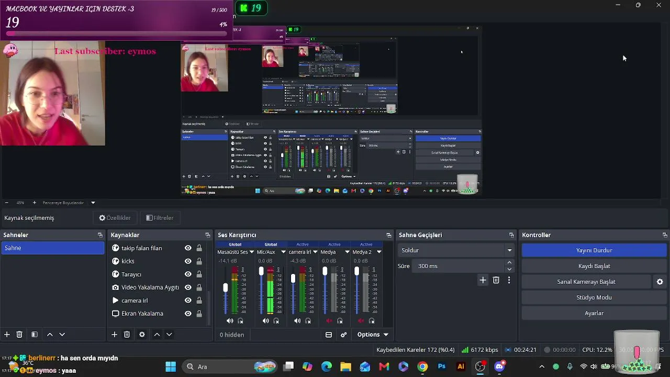Image resolution: width=670 pixels, height=377 pixels.
Task: Pop out the Ses Karıştırıcı dock panel
Action: pyautogui.click(x=388, y=235)
